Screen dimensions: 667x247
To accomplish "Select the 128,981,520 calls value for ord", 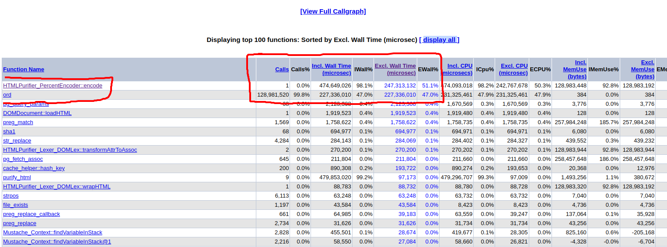I will (273, 95).
